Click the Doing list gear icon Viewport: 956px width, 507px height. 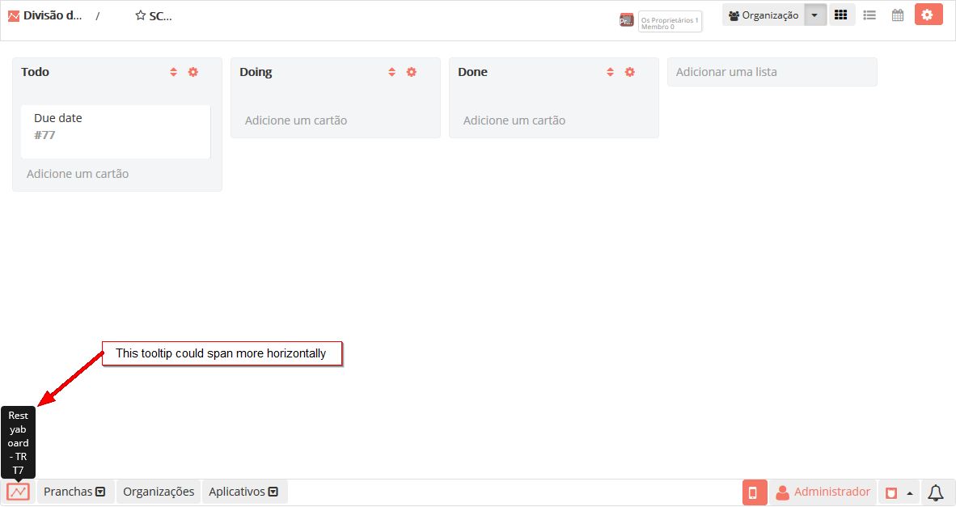tap(411, 72)
